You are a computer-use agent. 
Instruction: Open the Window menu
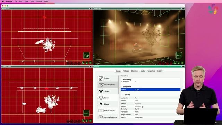click(x=39, y=1)
